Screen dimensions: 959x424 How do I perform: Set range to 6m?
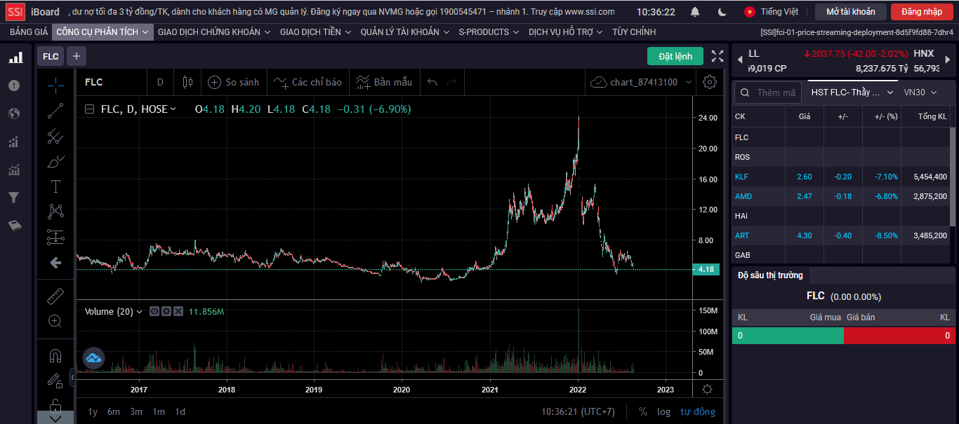(114, 412)
